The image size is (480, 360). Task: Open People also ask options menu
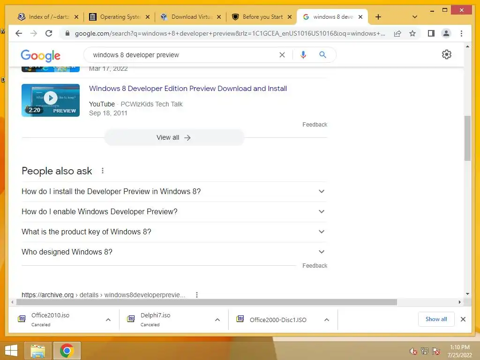tap(103, 171)
